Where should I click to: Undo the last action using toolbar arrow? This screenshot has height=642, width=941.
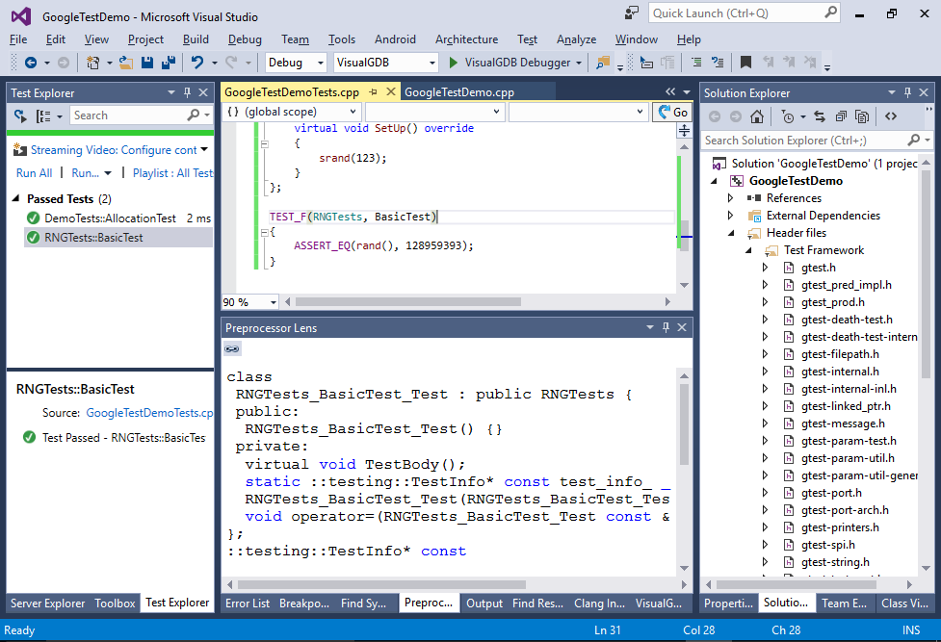pos(196,63)
